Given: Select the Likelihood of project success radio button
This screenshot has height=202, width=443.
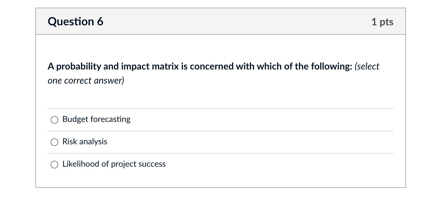Looking at the screenshot, I should 54,165.
